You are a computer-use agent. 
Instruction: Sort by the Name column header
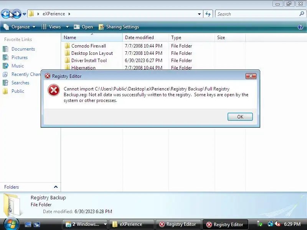click(92, 37)
